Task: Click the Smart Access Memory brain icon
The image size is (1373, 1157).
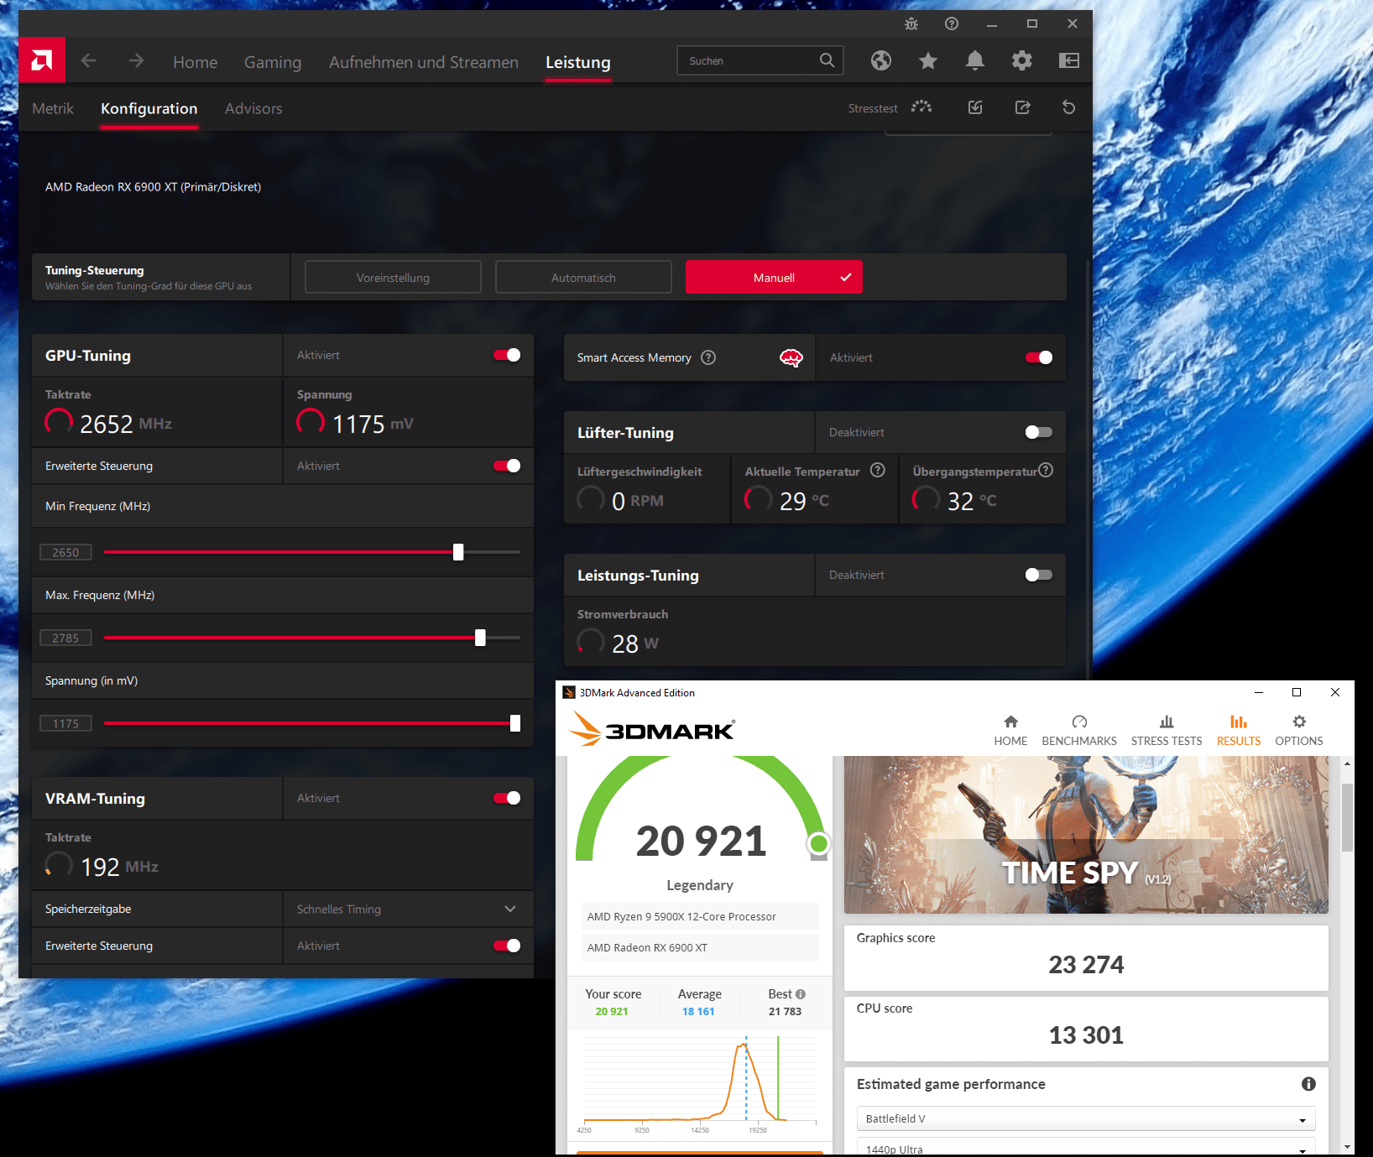Action: point(791,358)
